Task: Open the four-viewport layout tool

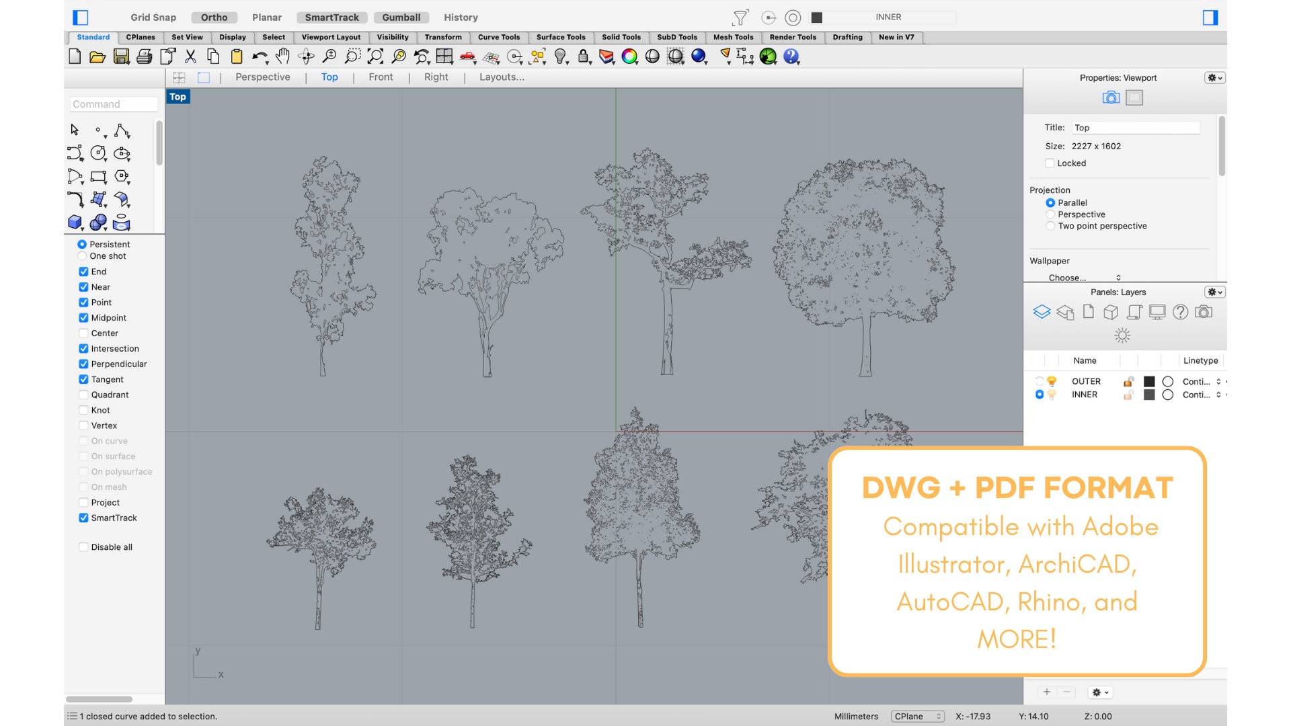Action: point(444,57)
